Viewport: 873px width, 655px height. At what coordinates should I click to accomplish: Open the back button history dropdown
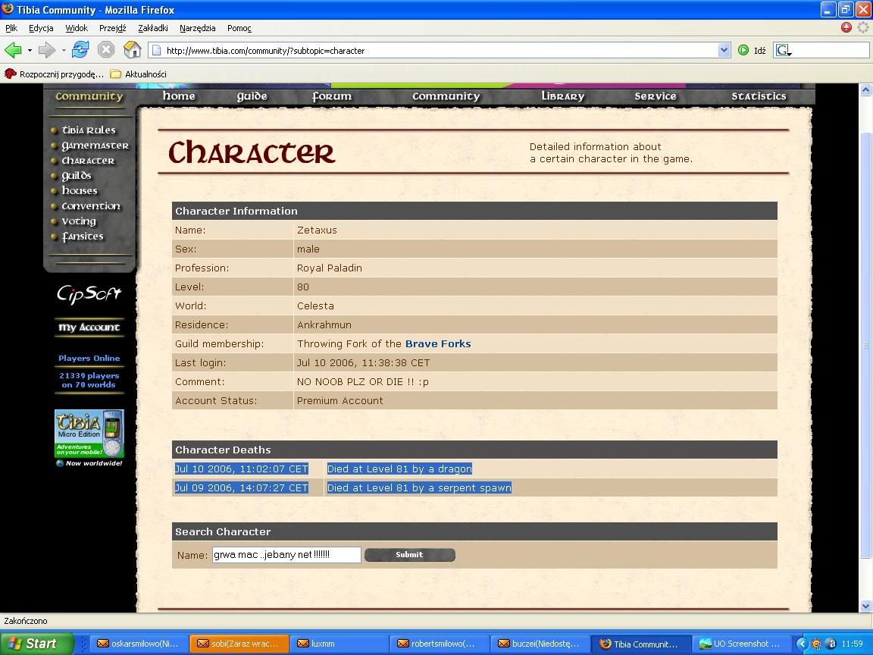30,50
